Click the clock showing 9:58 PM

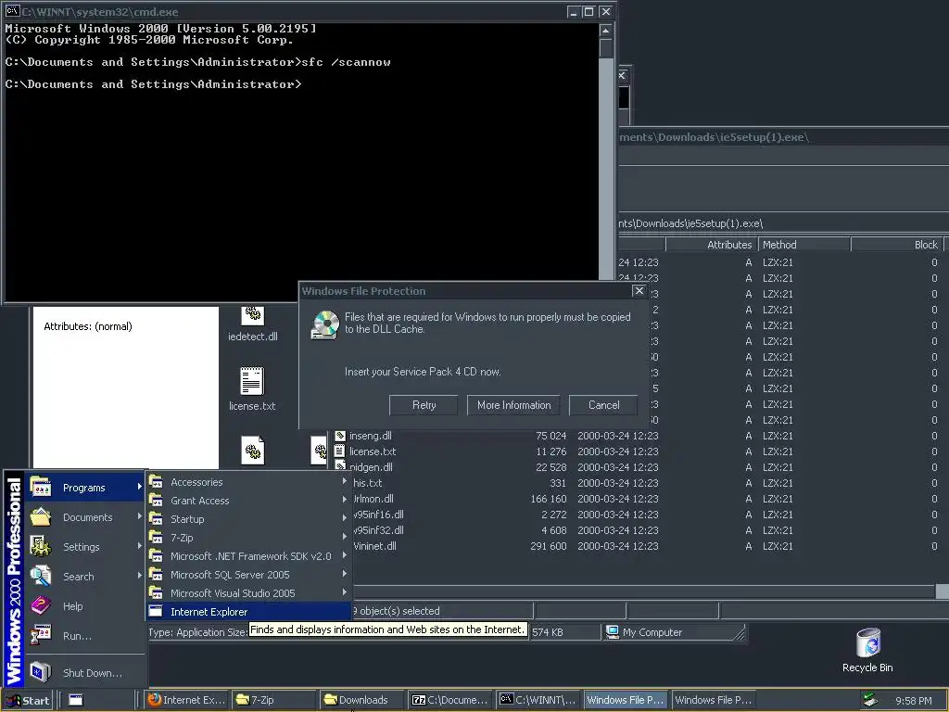point(913,701)
